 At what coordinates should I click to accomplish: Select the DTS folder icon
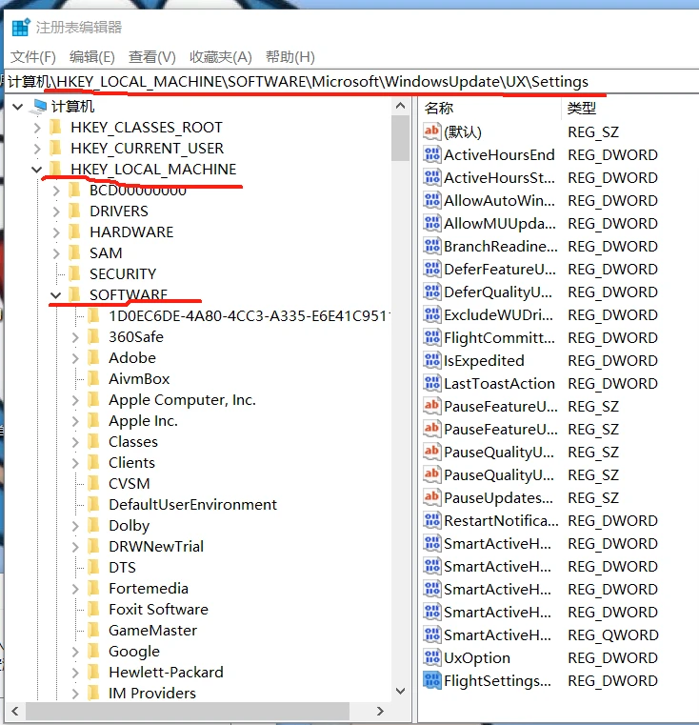[x=93, y=568]
